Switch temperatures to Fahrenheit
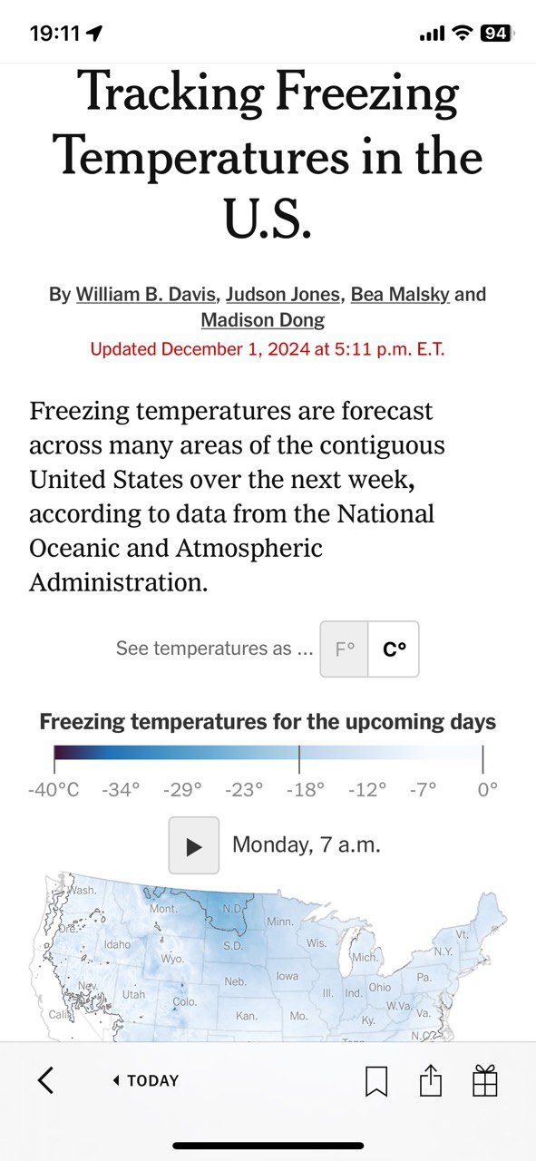The width and height of the screenshot is (536, 1161). pos(345,649)
